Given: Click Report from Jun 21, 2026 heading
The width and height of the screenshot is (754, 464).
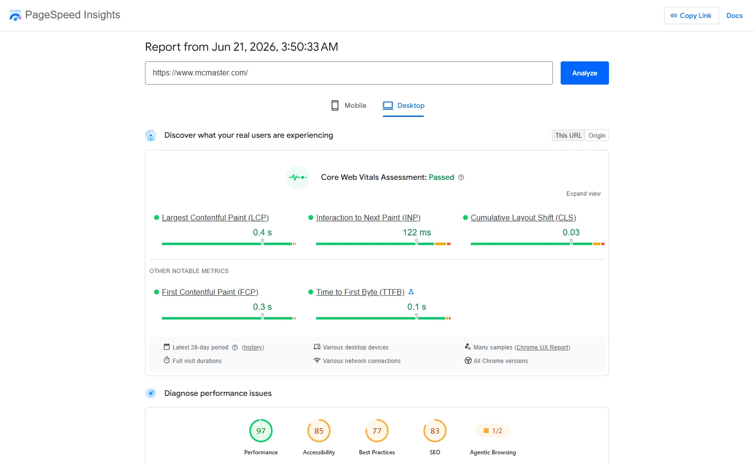Looking at the screenshot, I should 242,47.
